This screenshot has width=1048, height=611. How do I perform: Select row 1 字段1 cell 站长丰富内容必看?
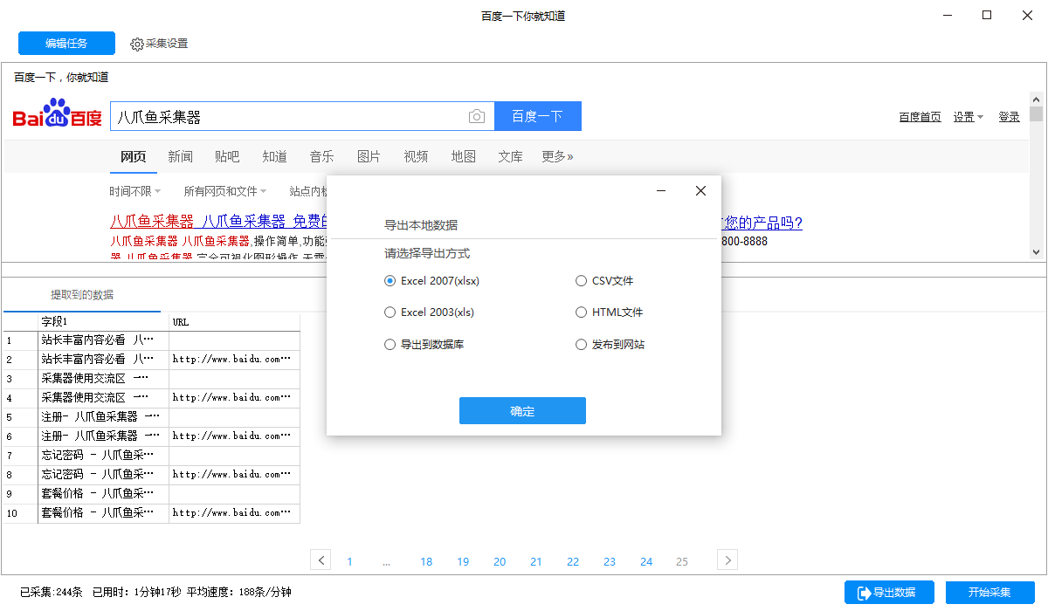pos(104,340)
